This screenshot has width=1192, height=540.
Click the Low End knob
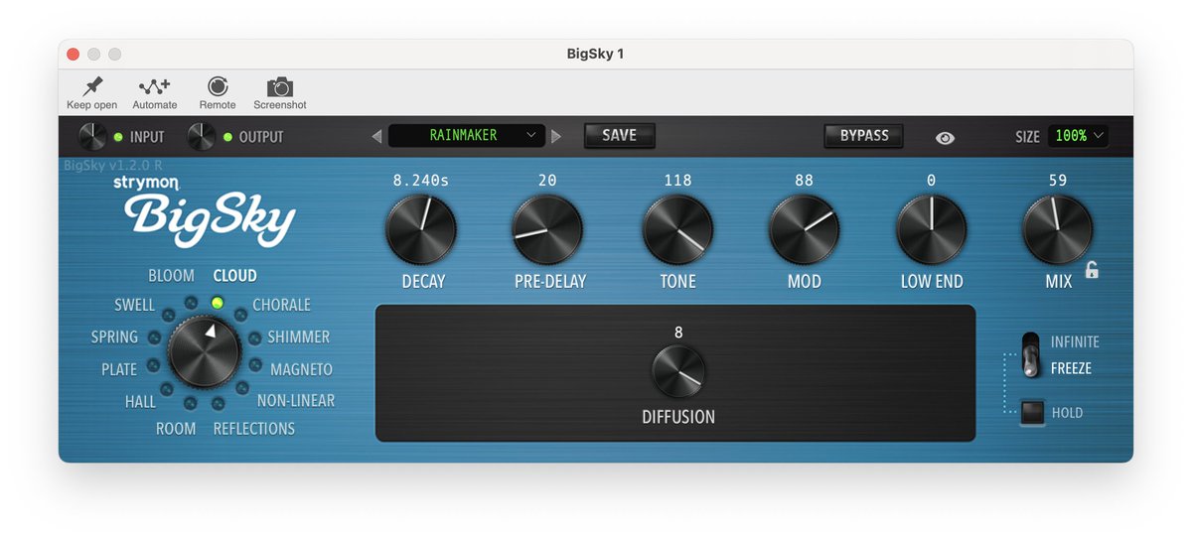tap(931, 230)
